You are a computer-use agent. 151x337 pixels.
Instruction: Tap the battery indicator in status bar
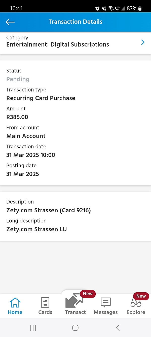point(140,9)
